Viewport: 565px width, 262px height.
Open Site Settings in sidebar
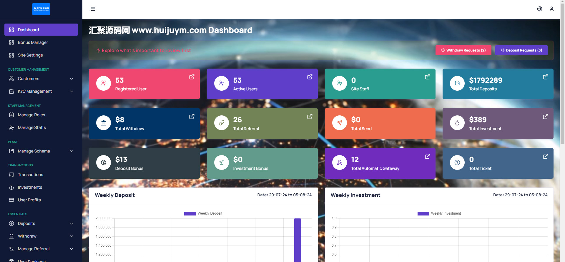click(x=41, y=55)
